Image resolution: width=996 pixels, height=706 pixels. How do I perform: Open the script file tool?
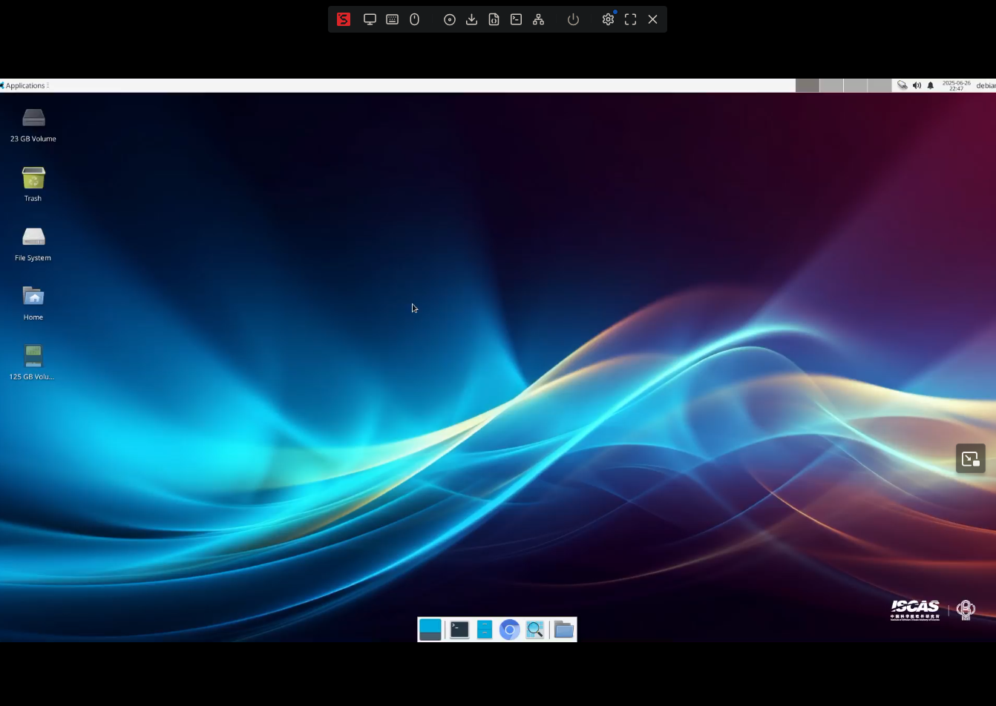494,19
